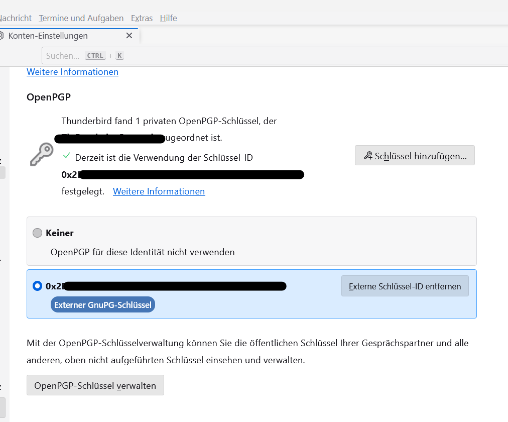
Task: Select the Keiner radio option
Action: tap(37, 233)
